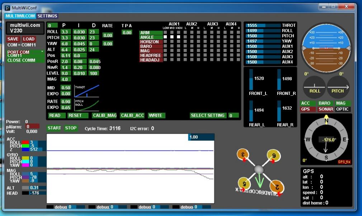Click the WRITE button
Screen dimensions: 362x216
(x=156, y=115)
